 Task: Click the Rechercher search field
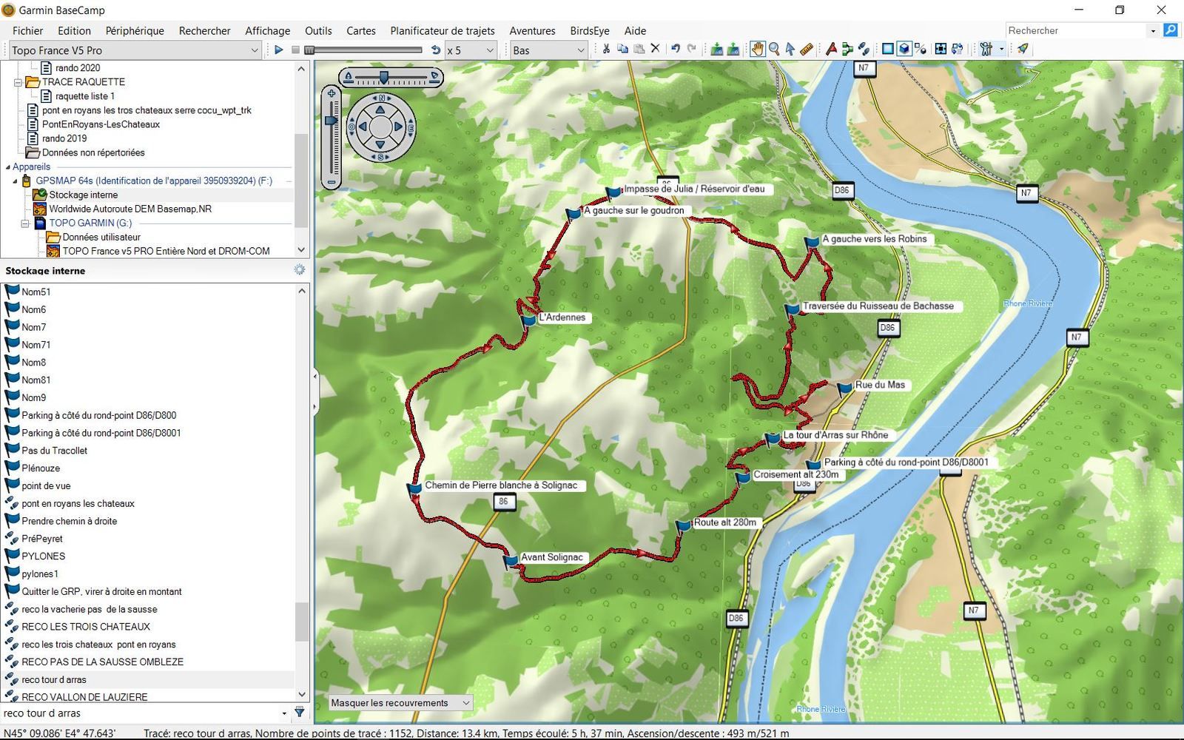pyautogui.click(x=1076, y=30)
